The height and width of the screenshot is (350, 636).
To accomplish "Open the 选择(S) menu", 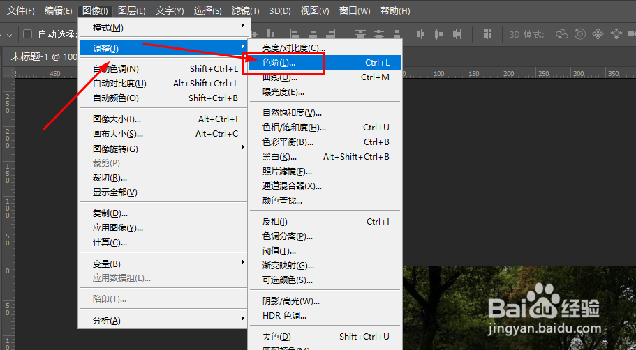I will [207, 11].
